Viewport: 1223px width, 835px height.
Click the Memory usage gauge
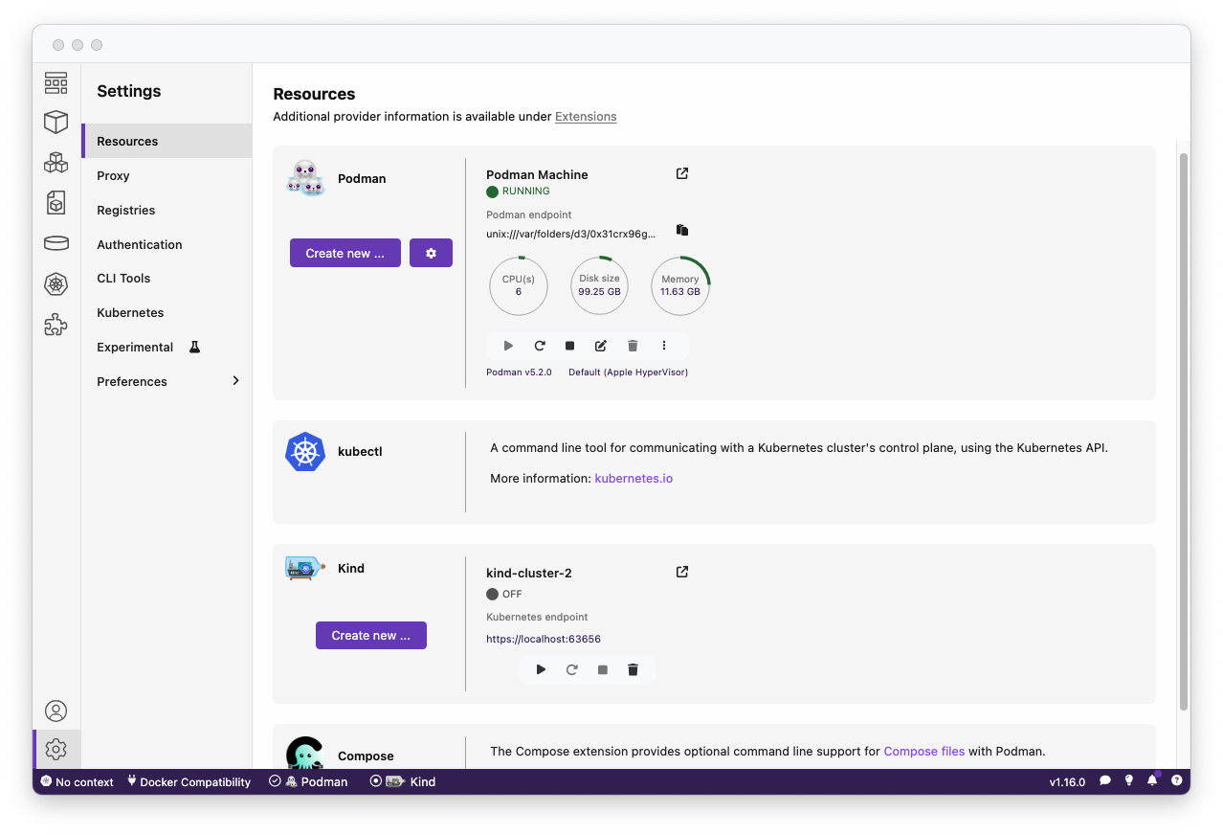(x=680, y=285)
